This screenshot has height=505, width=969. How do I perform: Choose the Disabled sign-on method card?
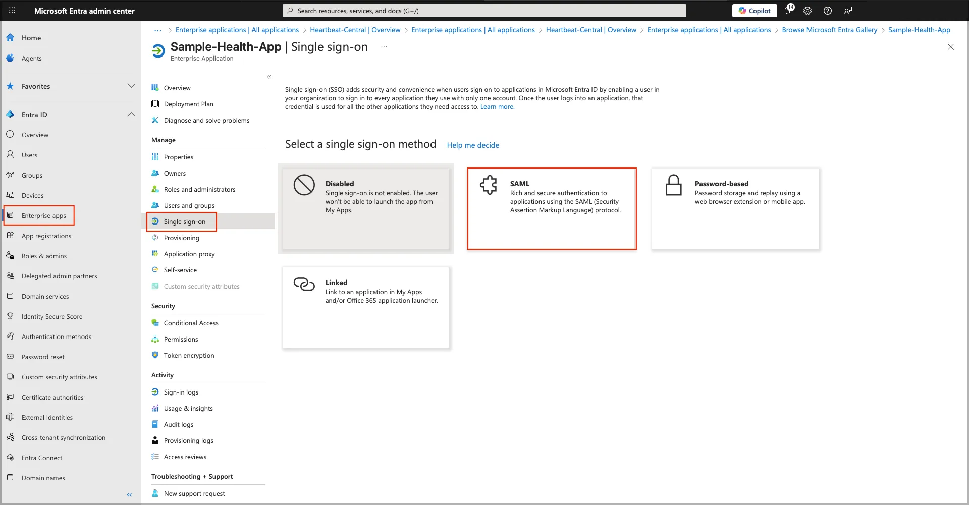tap(365, 208)
